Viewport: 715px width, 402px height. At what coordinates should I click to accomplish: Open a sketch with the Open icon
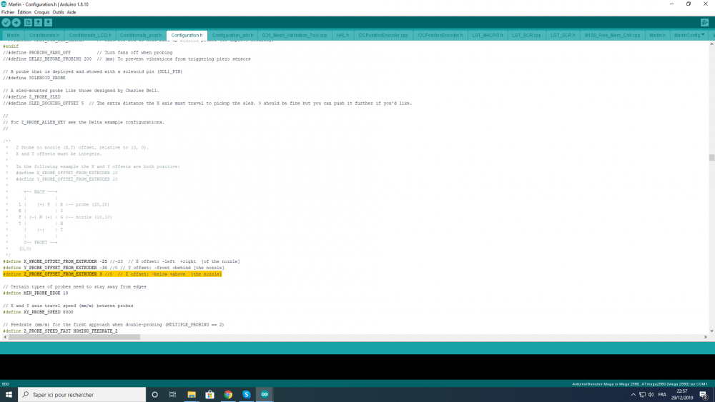[38, 22]
